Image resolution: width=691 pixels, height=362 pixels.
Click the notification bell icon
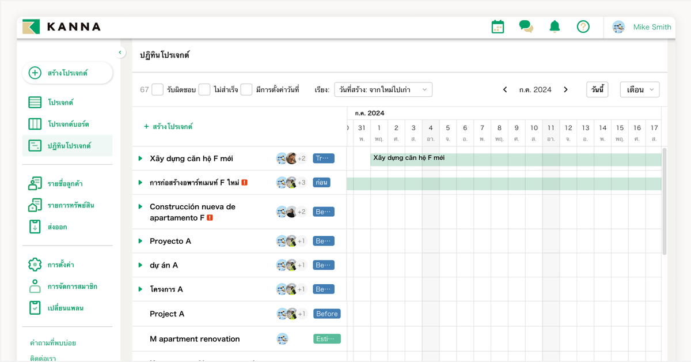click(553, 27)
